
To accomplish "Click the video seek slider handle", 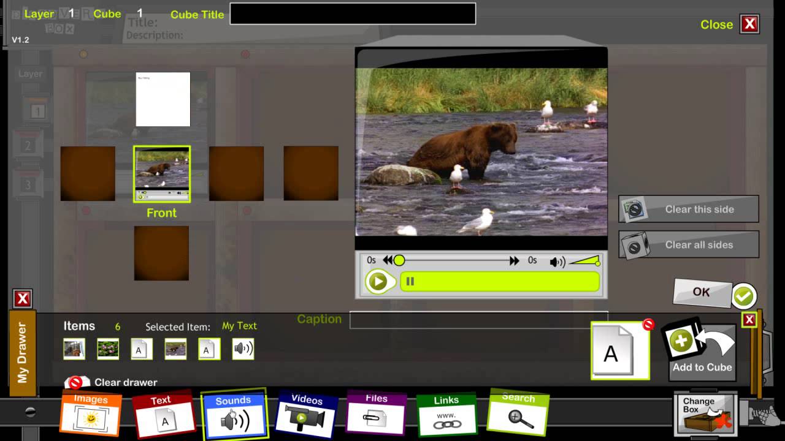I will (399, 261).
